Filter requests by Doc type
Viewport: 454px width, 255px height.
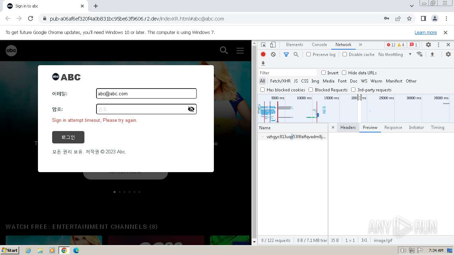point(354,81)
